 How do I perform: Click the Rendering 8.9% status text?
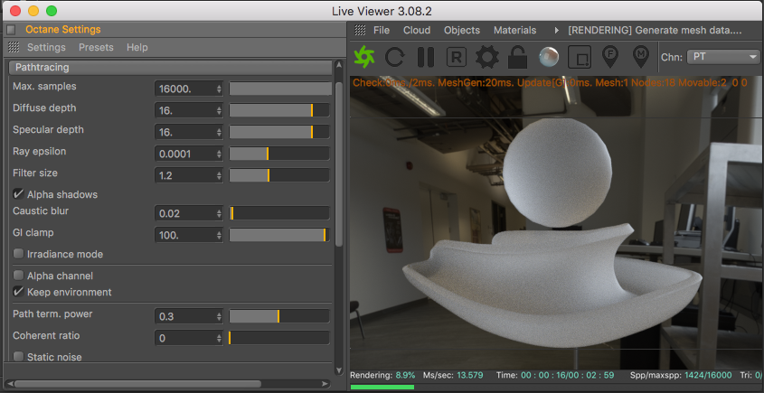click(382, 375)
